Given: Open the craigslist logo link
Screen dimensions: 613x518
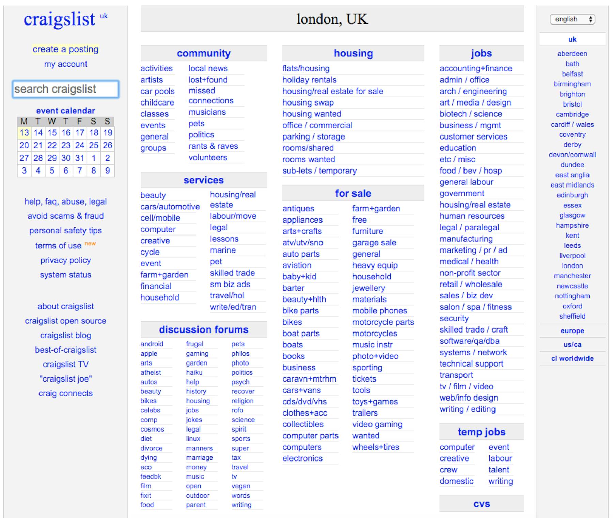Looking at the screenshot, I should (59, 19).
